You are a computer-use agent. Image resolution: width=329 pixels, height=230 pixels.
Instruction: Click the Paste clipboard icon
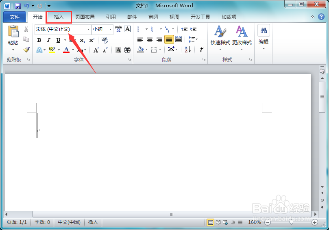coord(13,31)
